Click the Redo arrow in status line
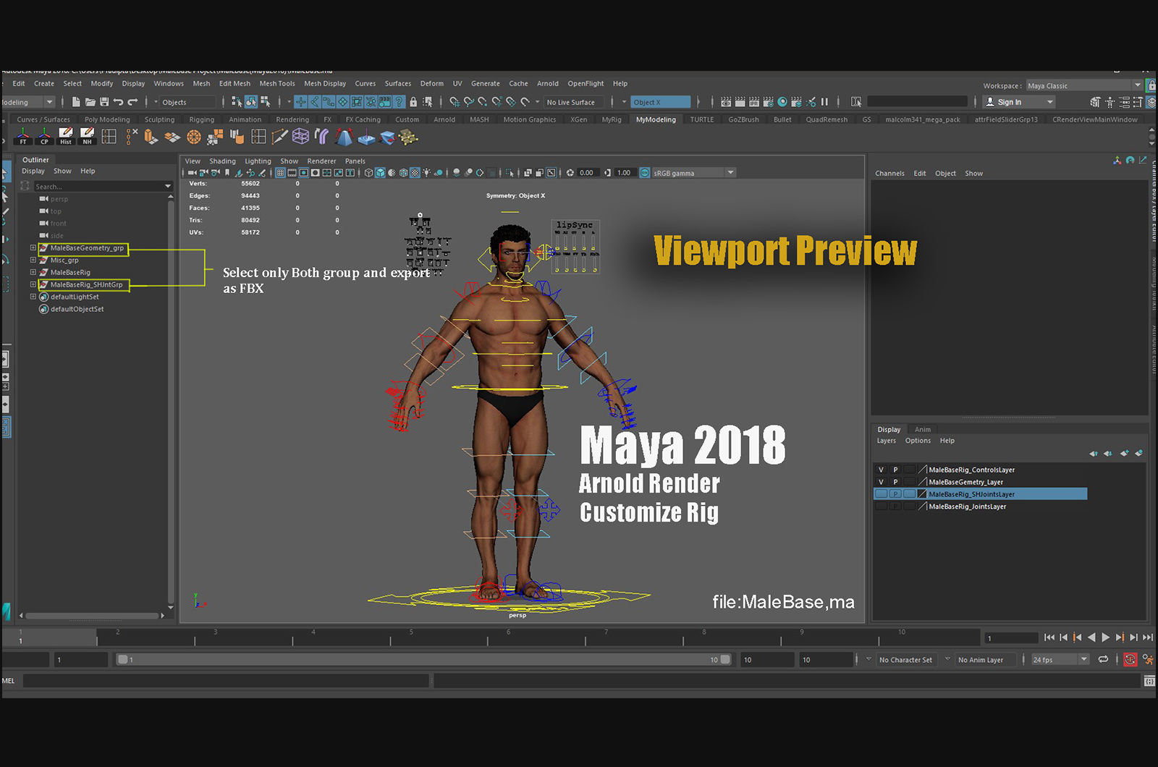This screenshot has width=1158, height=767. pos(133,102)
